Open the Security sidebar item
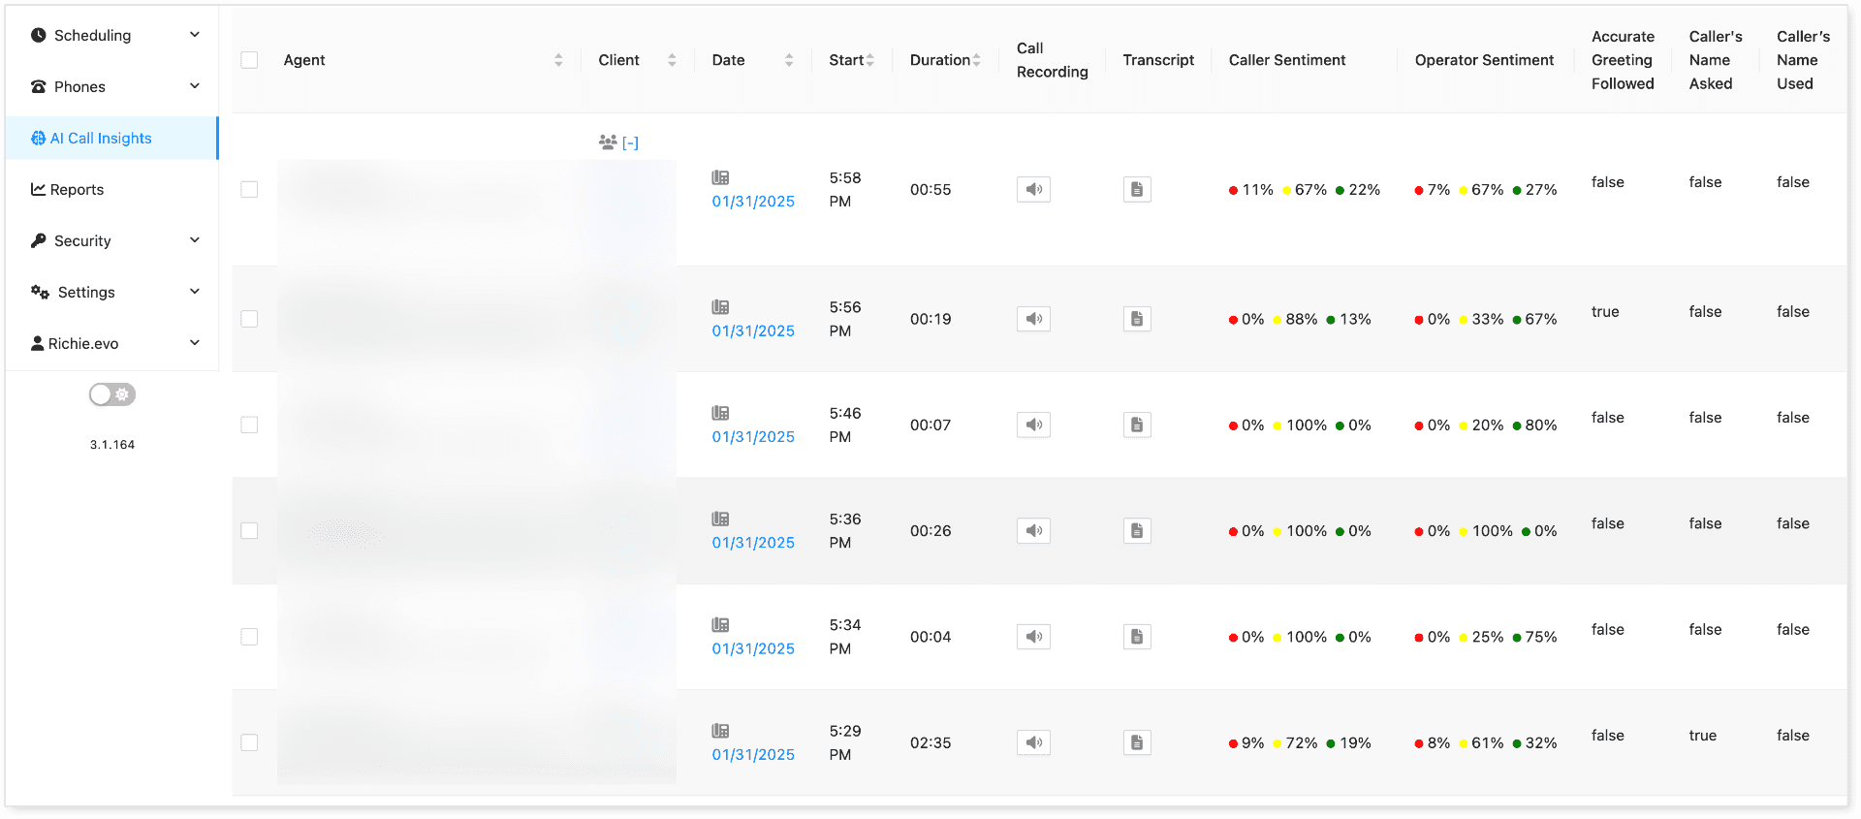Screen dimensions: 1861x819 click(x=111, y=240)
